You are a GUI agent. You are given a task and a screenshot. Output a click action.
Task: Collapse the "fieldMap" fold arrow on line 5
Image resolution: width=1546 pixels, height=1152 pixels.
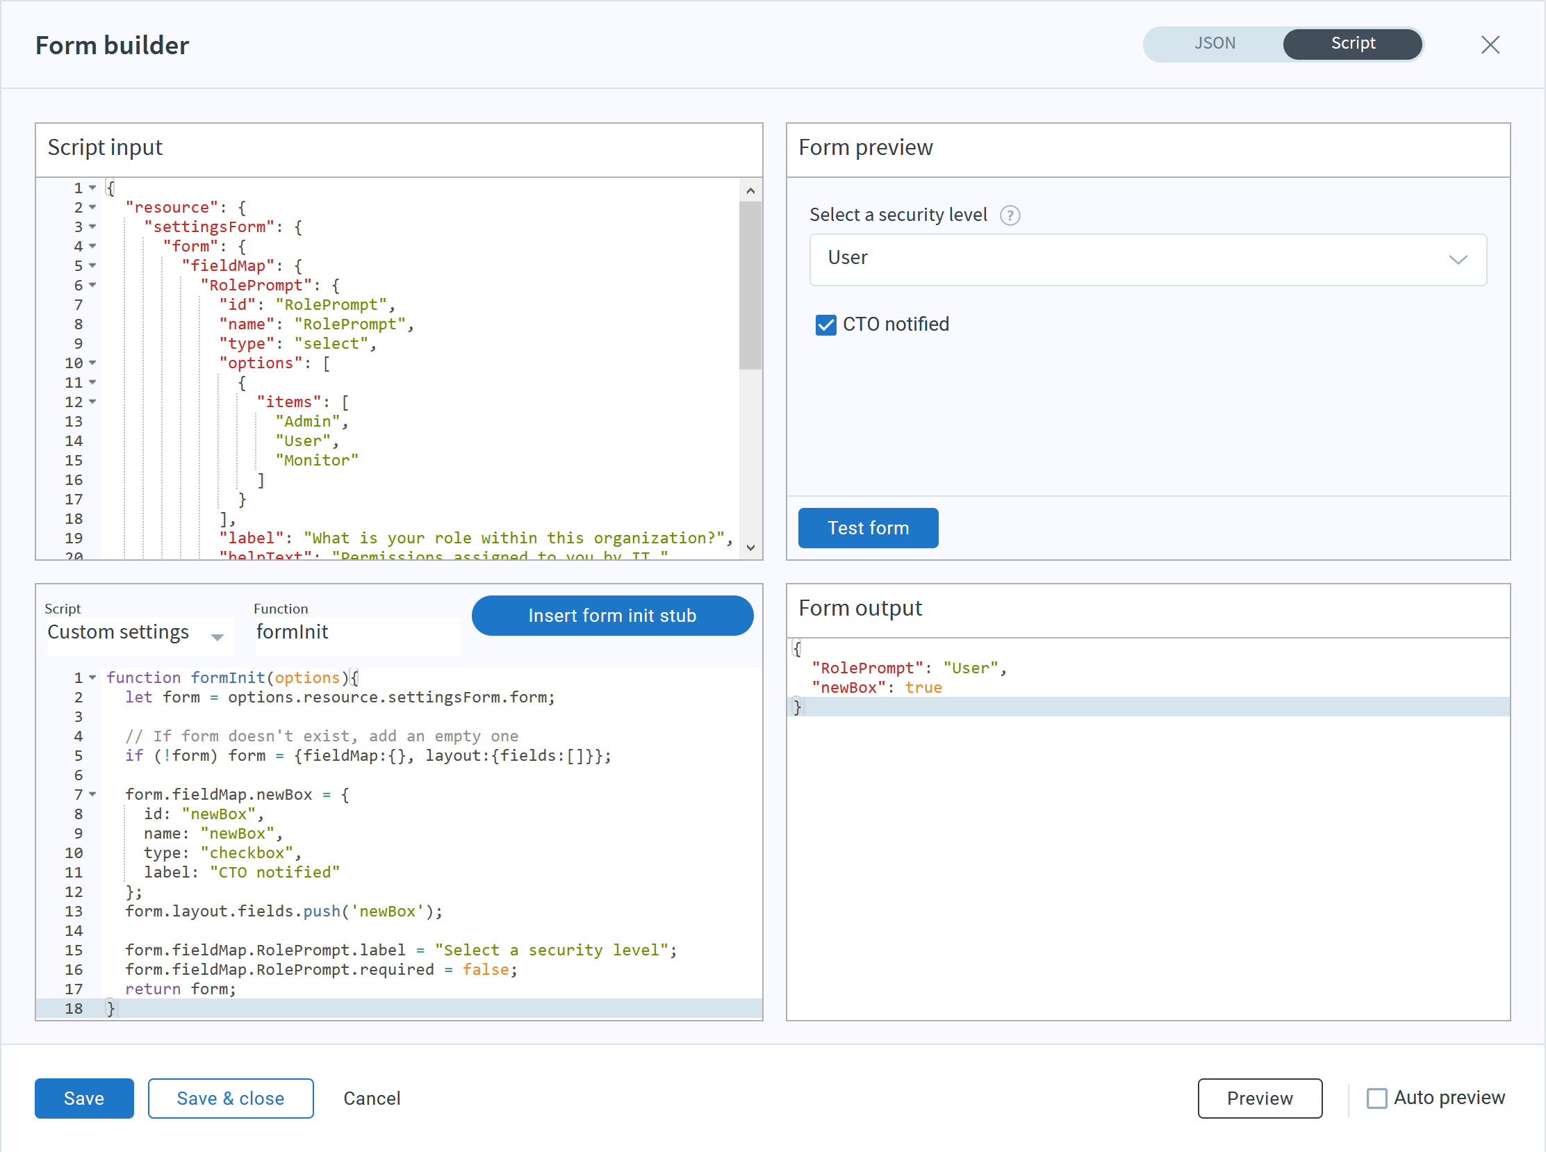click(92, 265)
